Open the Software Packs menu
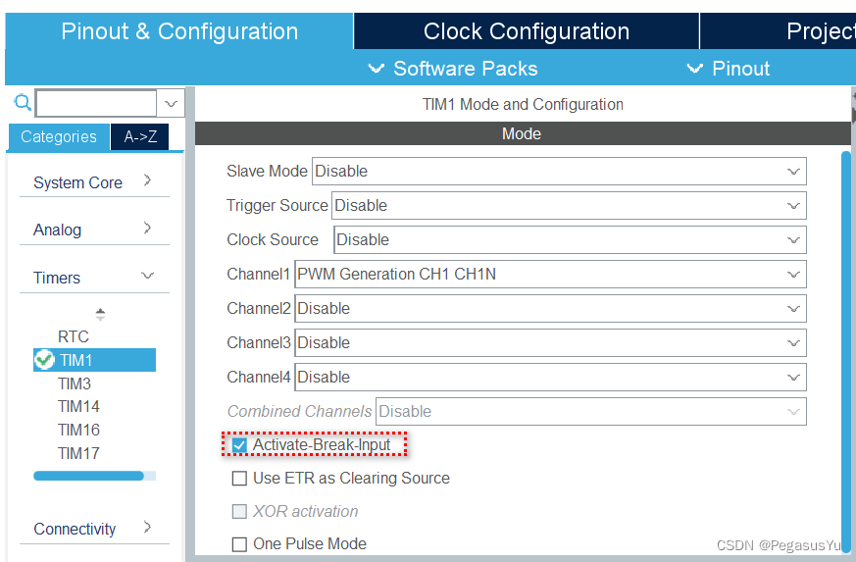856x562 pixels. (453, 69)
